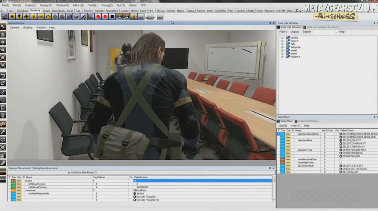This screenshot has height=211, width=378.
Task: Switch to the SYSTEM tab
Action: click(x=280, y=11)
